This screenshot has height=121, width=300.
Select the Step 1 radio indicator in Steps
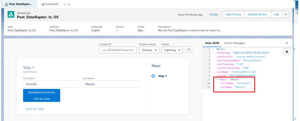(x=153, y=76)
